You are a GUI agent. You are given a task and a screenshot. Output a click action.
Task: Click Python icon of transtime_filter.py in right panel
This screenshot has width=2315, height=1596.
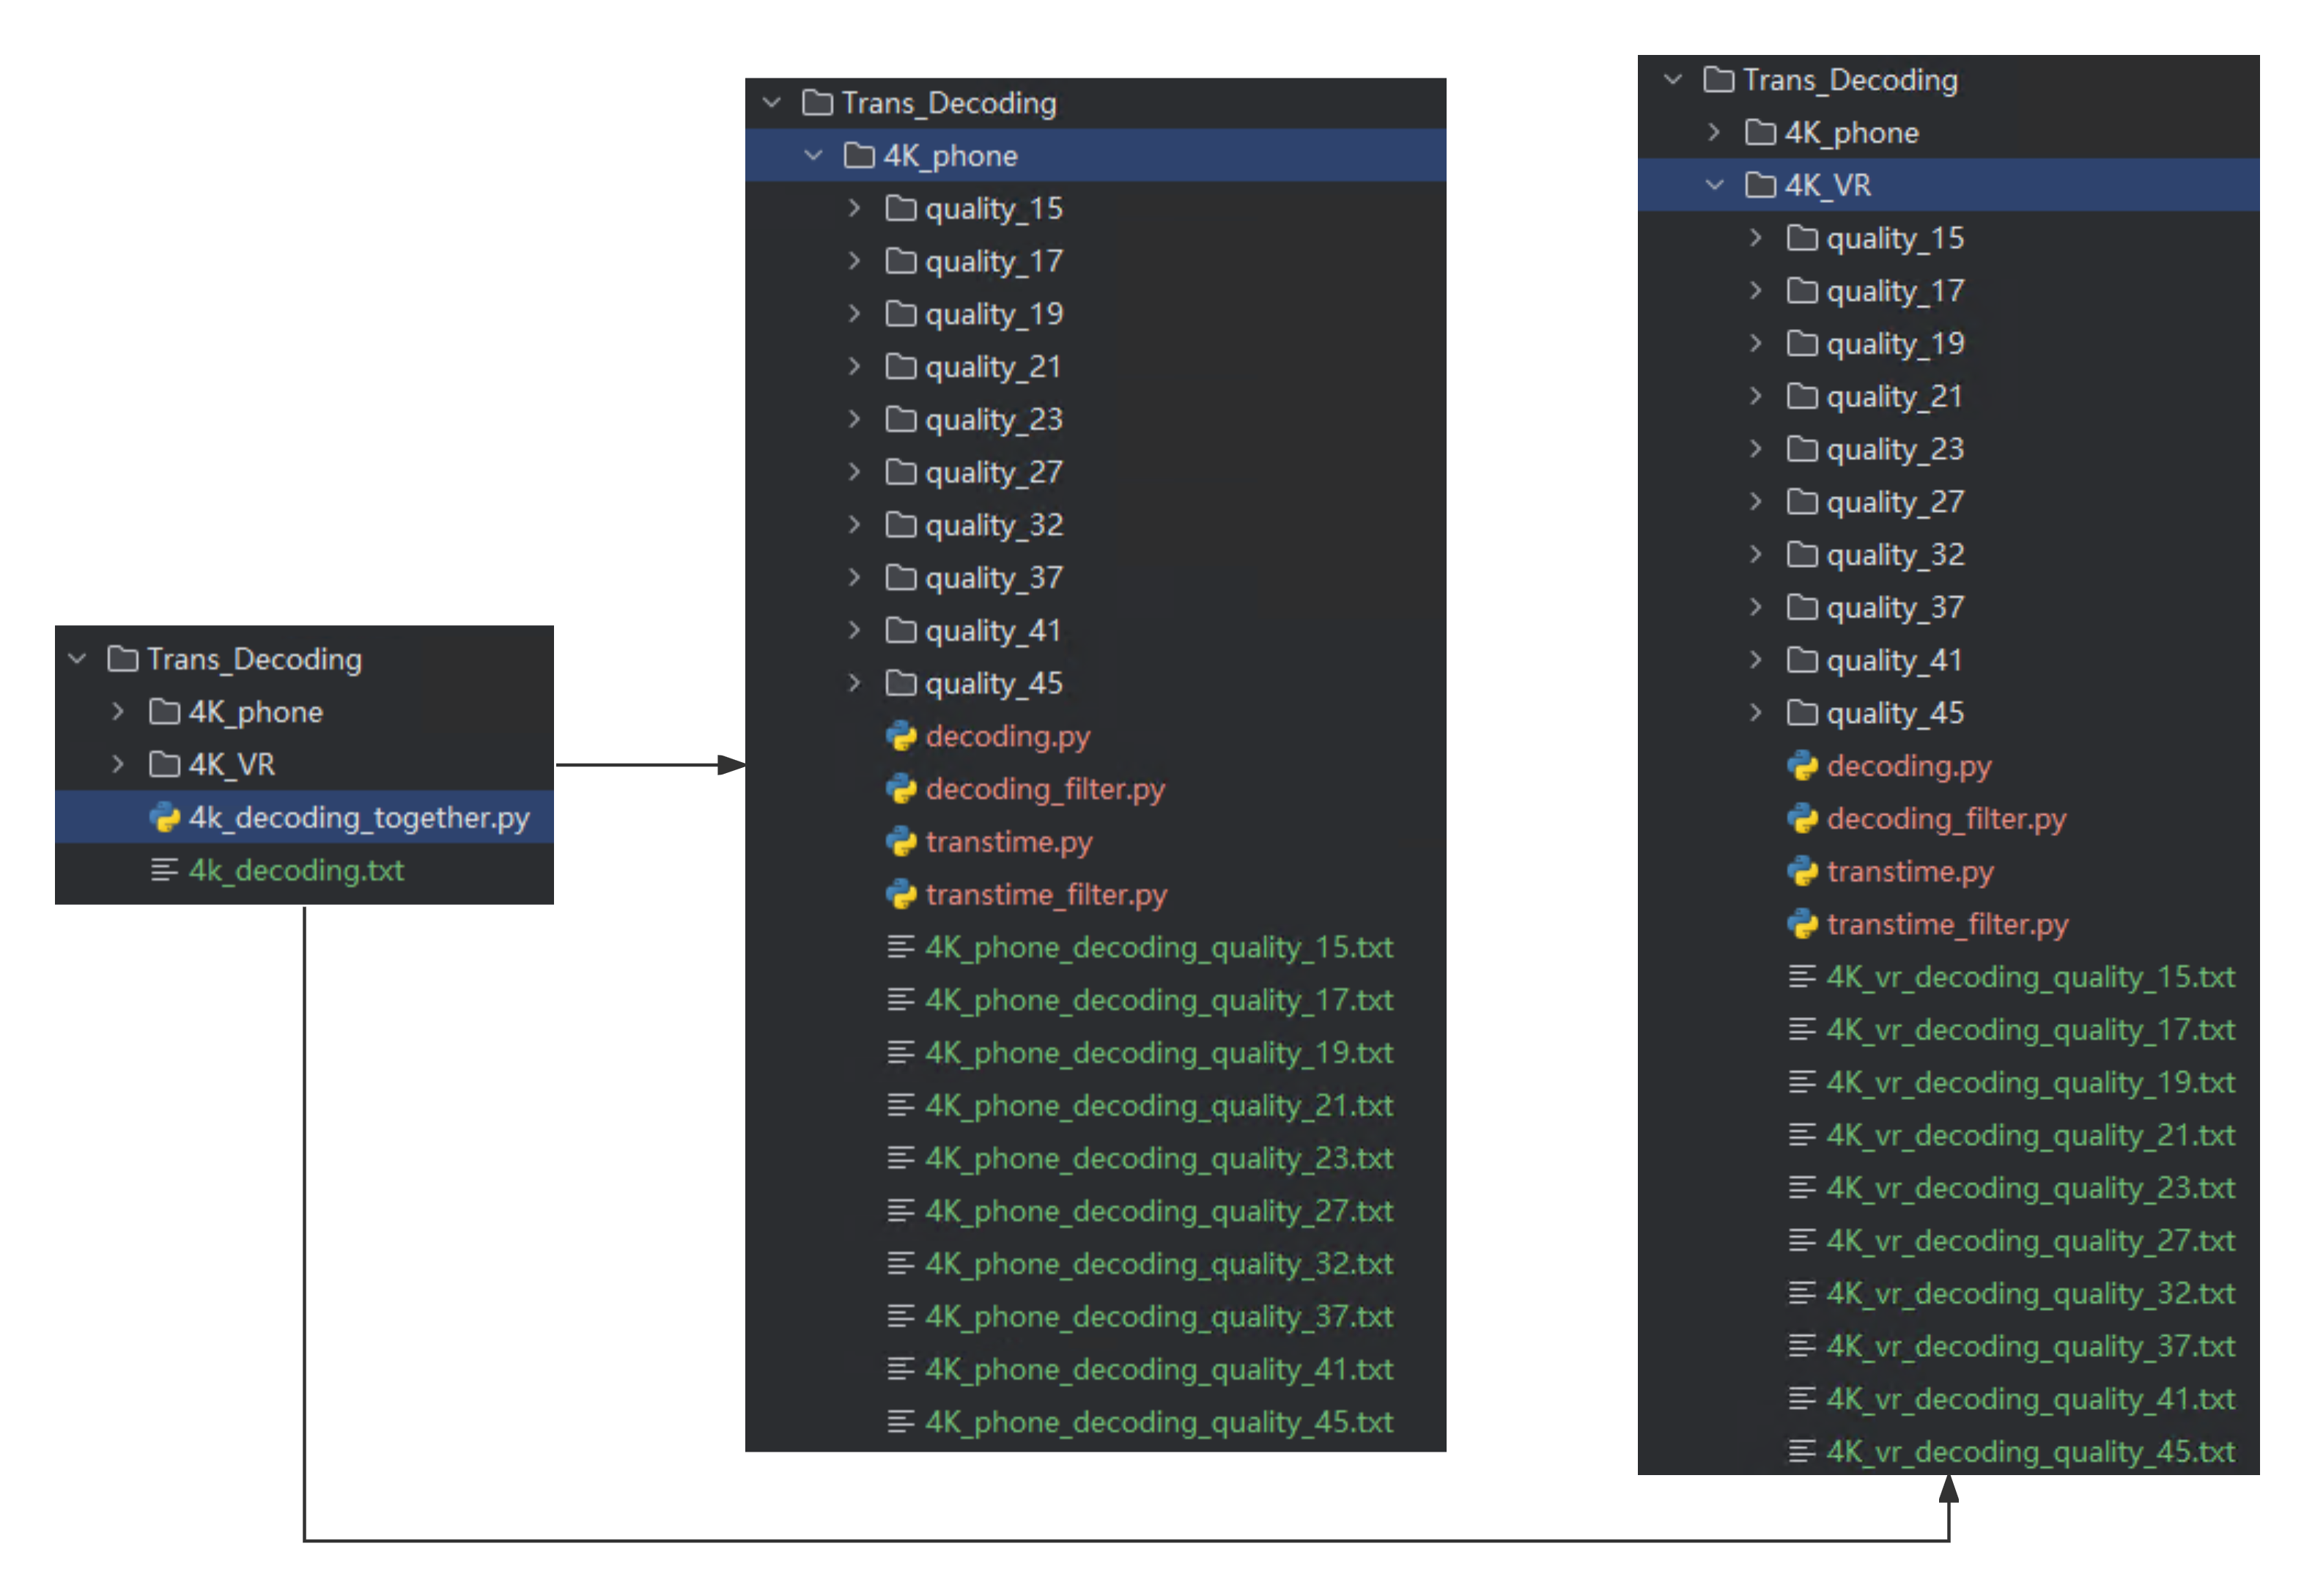click(x=1802, y=925)
